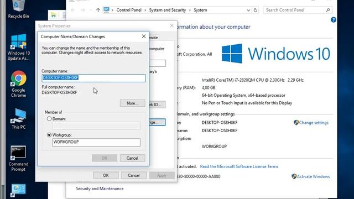The image size is (354, 199).
Task: Click OK in the System Properties window
Action: point(106,175)
